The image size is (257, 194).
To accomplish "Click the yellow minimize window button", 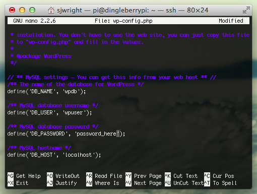I will (22, 10).
